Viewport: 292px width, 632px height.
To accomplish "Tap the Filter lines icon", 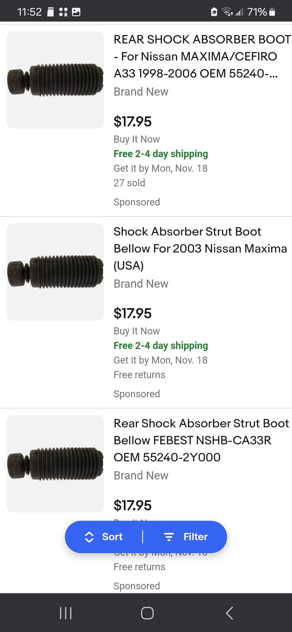I will 169,537.
